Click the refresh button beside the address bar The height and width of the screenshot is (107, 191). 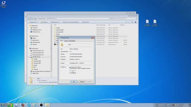pos(112,18)
